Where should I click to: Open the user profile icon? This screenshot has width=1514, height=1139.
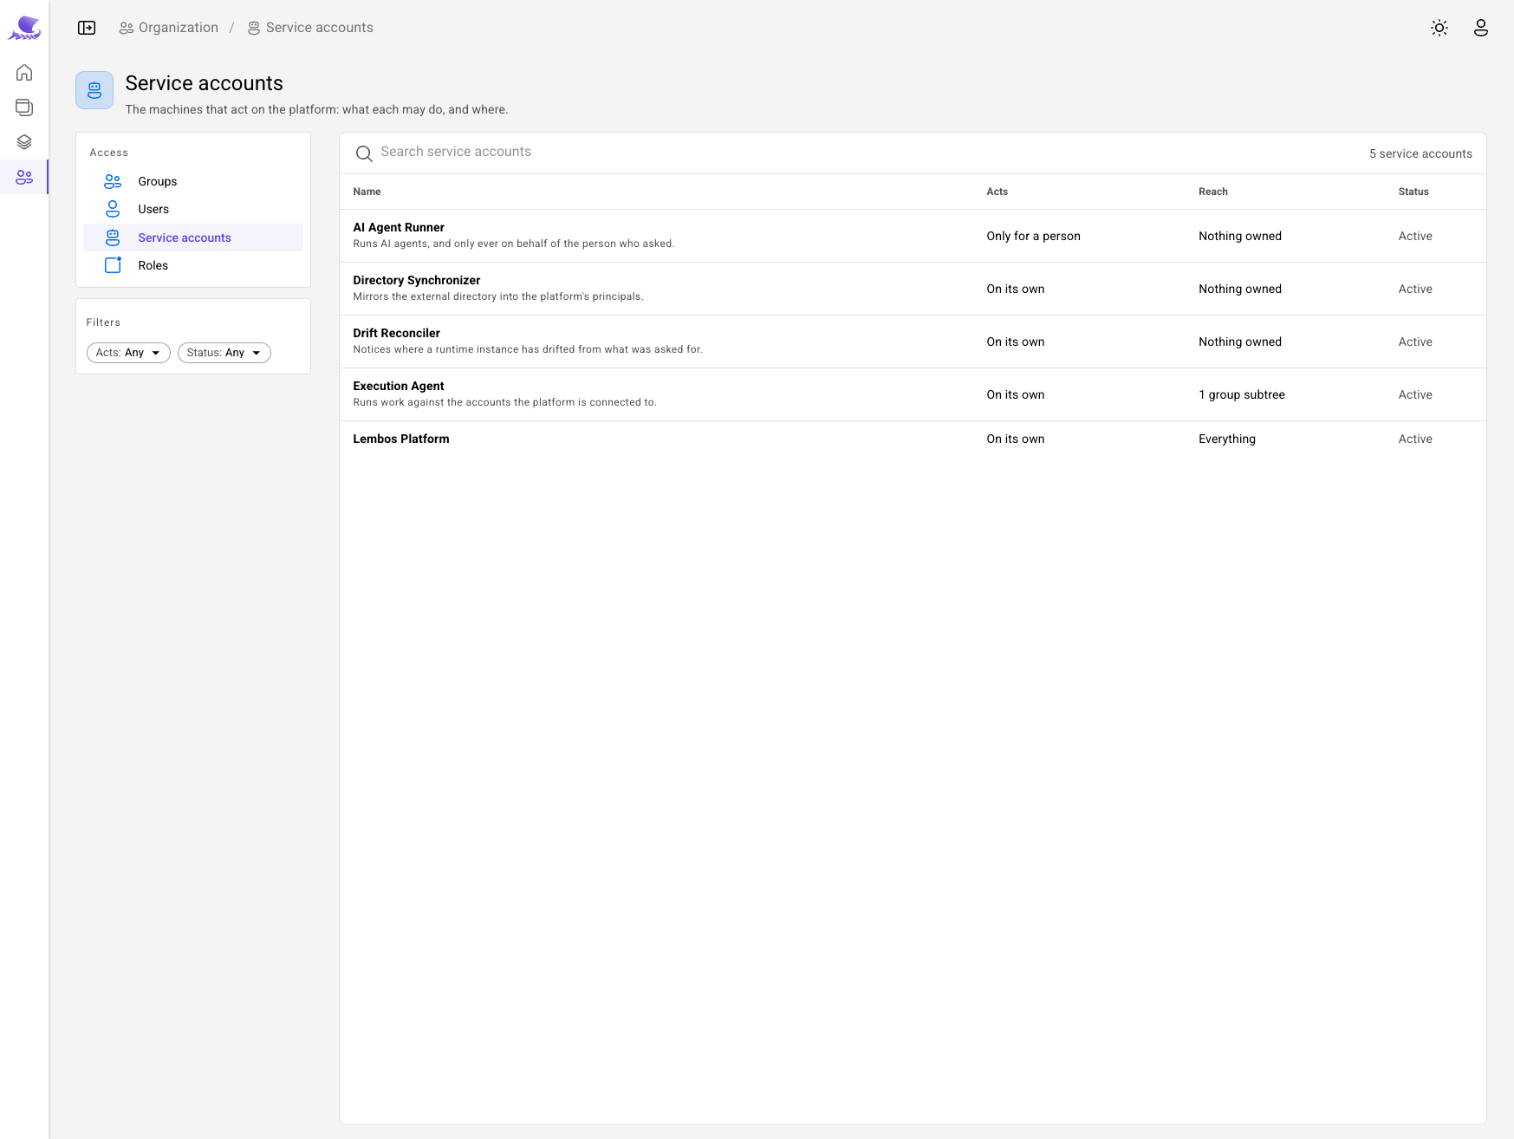pyautogui.click(x=1481, y=28)
